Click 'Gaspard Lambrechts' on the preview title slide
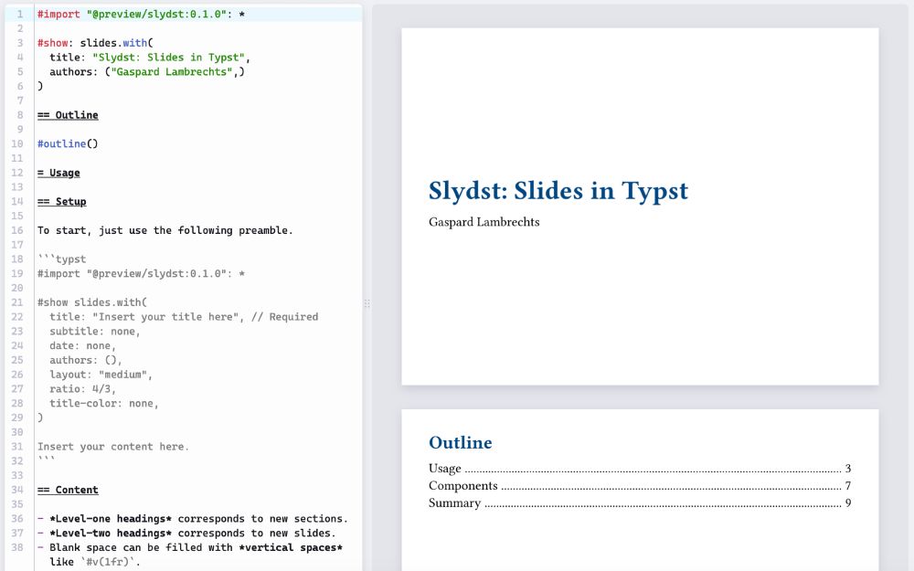This screenshot has height=571, width=914. (484, 222)
